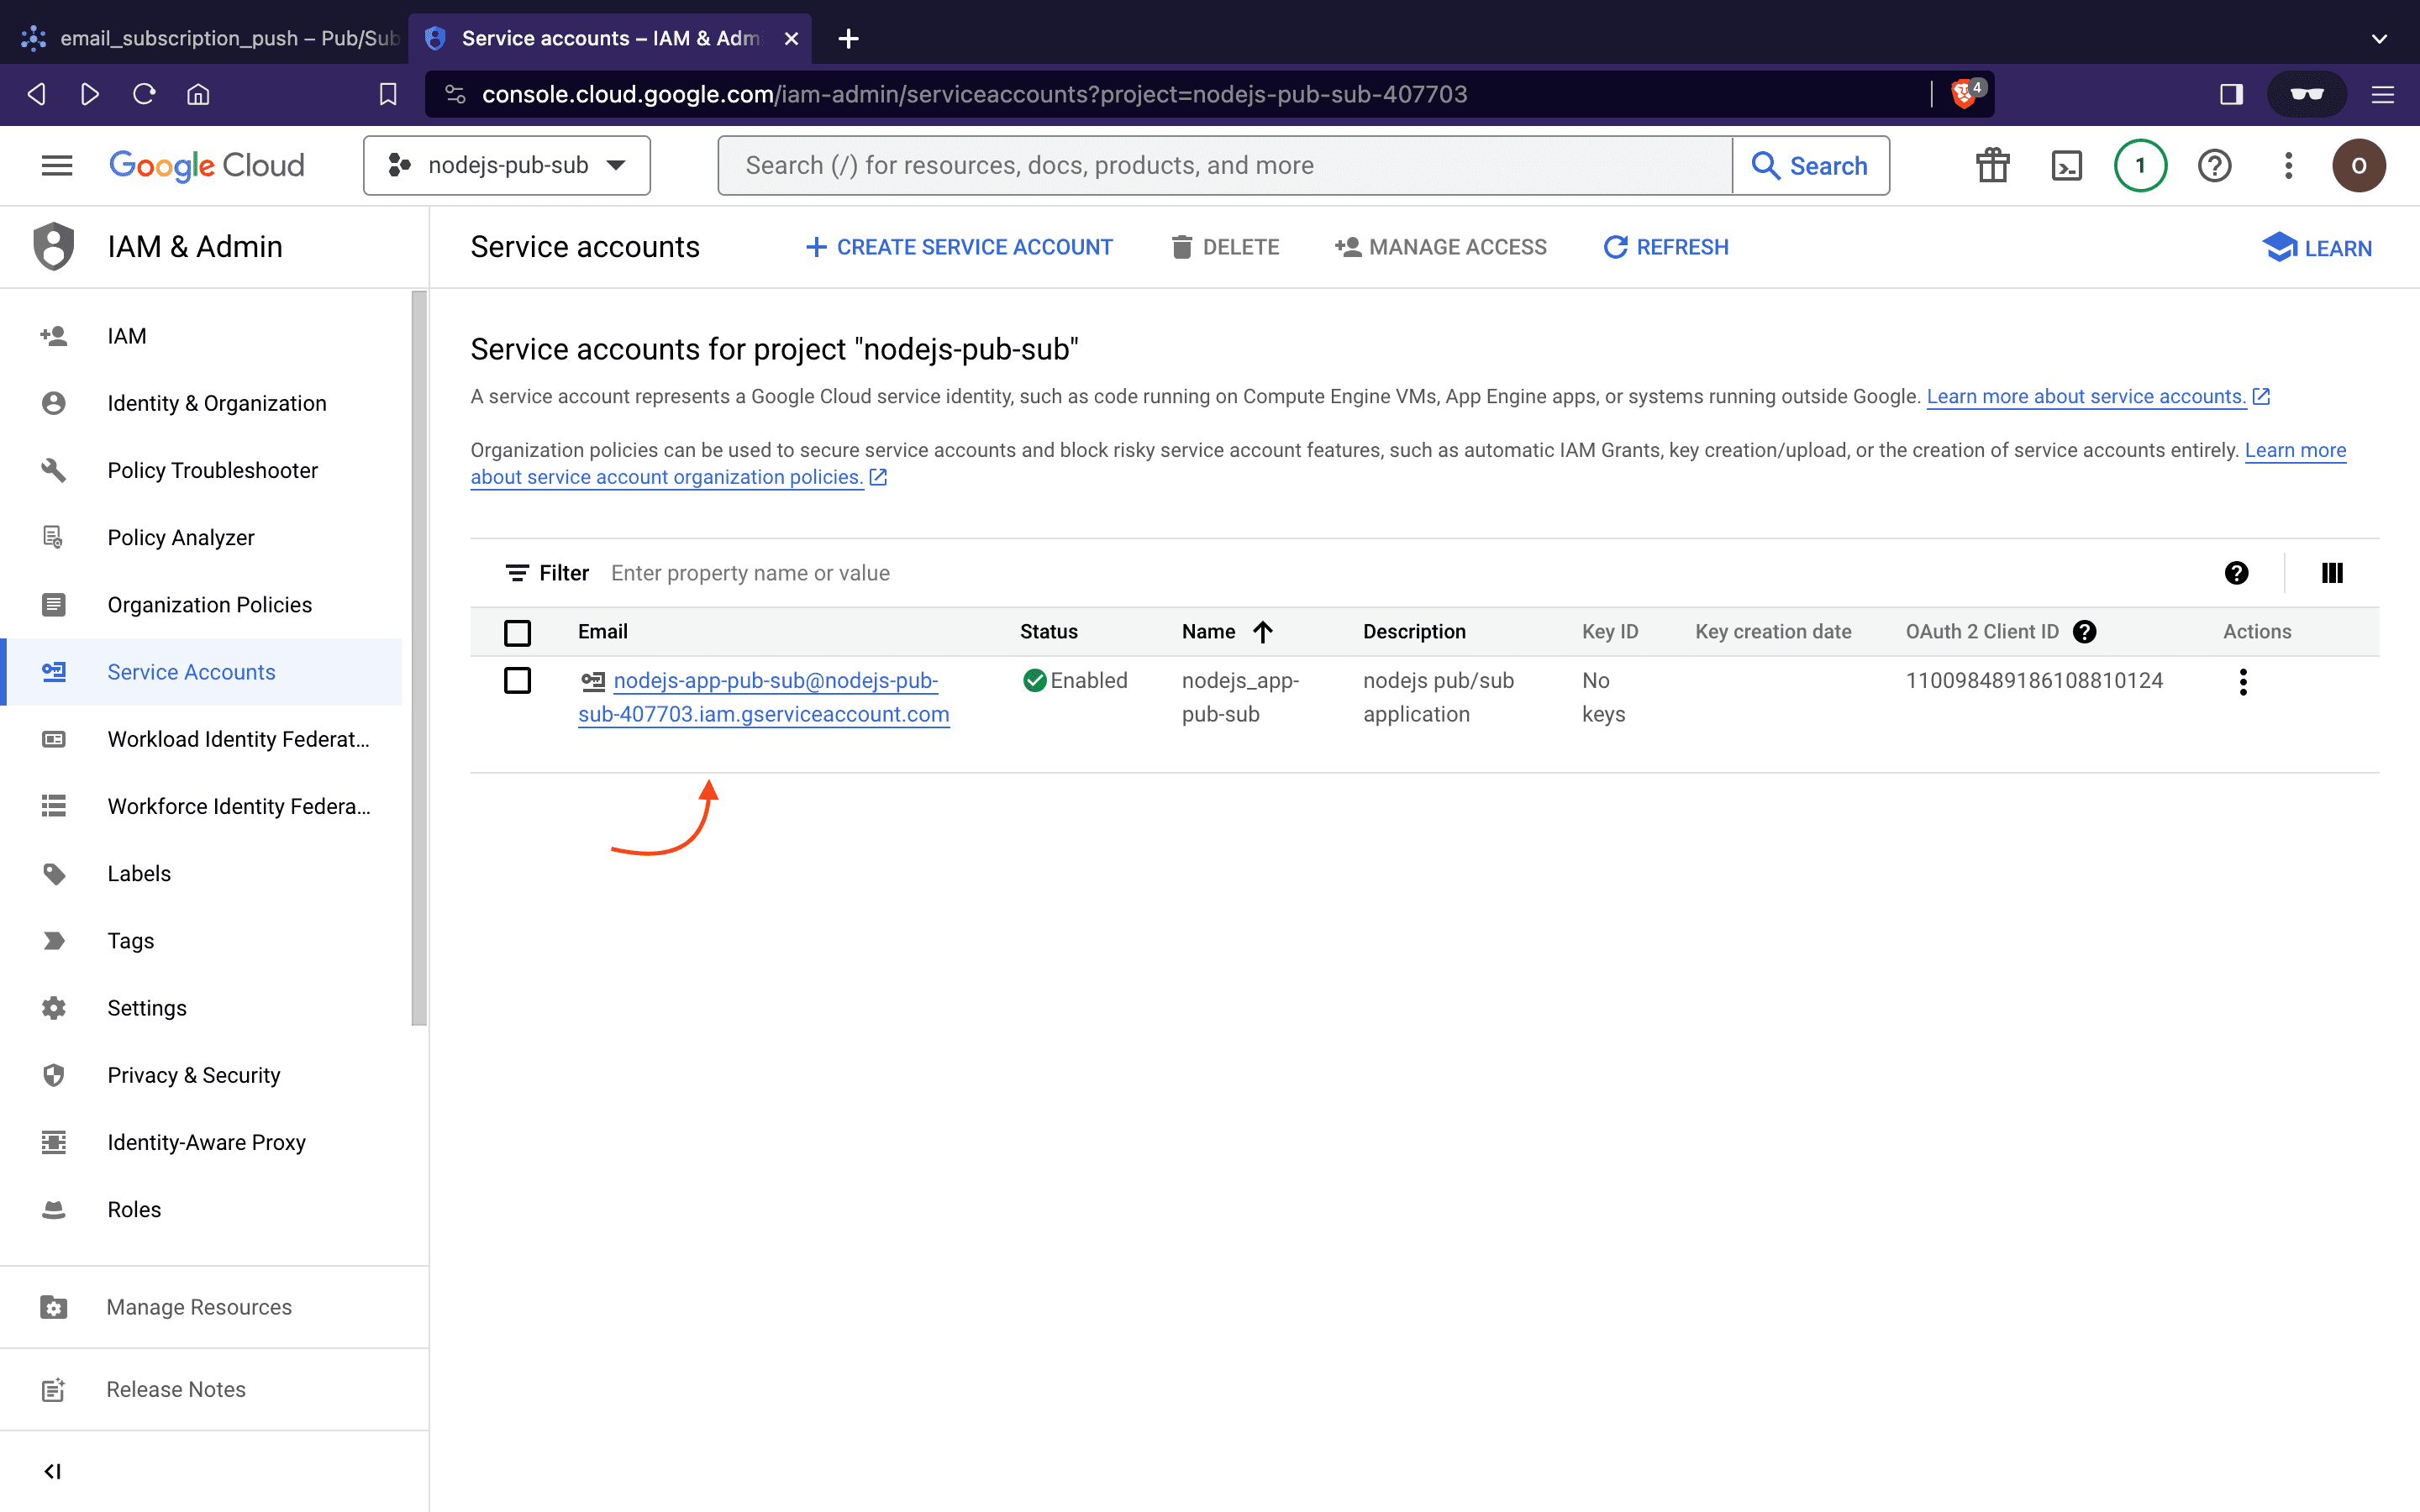Open Manage Resources
Viewport: 2420px width, 1512px height.
click(214, 1307)
